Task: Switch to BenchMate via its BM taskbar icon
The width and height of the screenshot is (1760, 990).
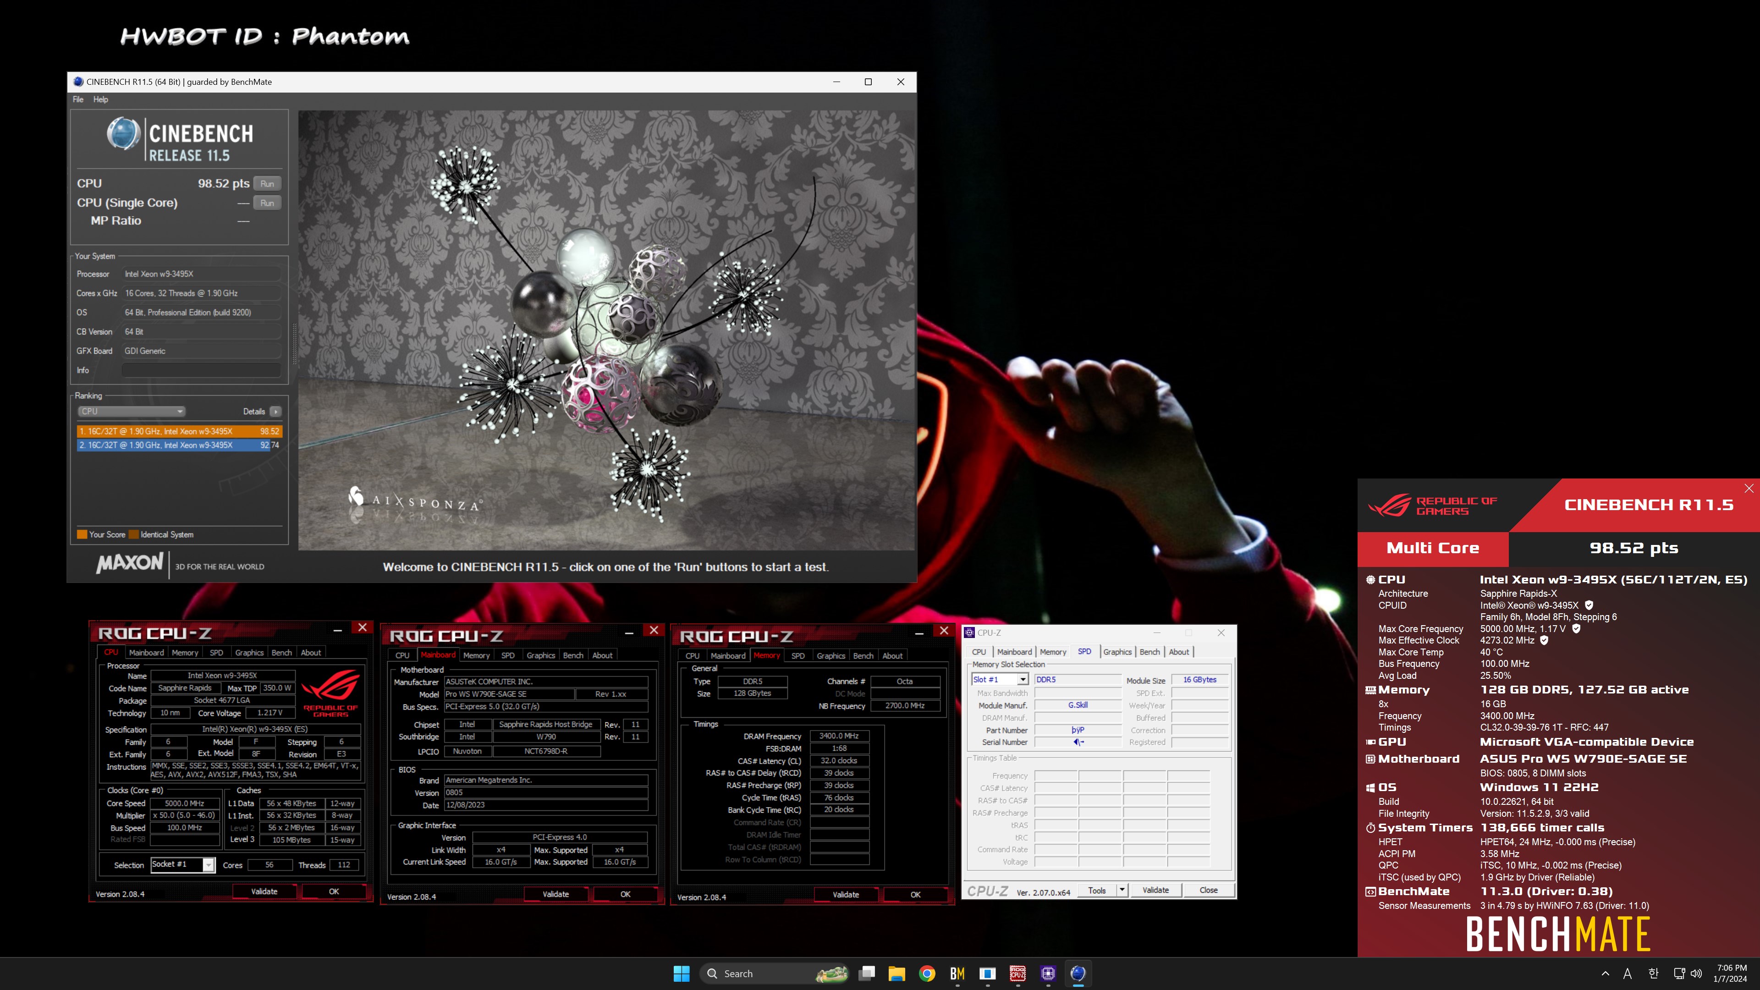Action: 957,973
